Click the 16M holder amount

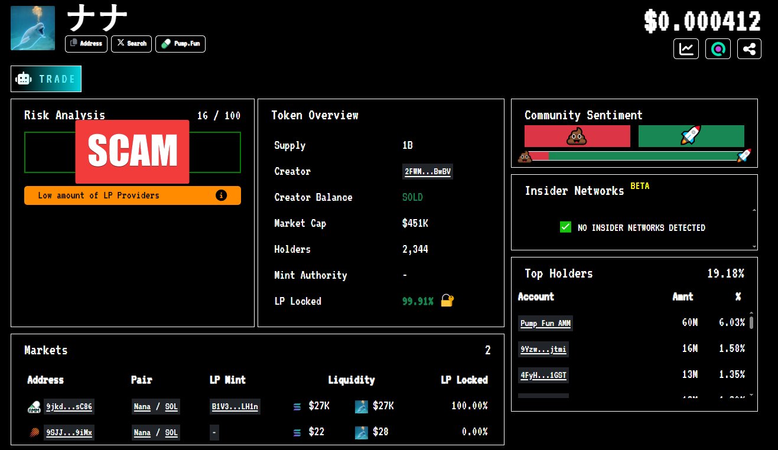[689, 349]
